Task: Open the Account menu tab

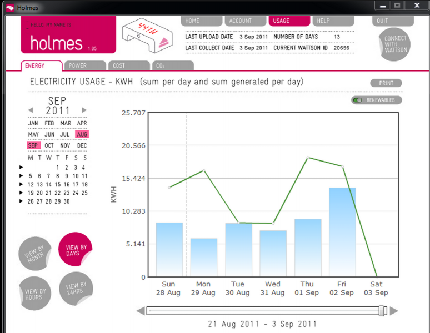Action: [x=246, y=21]
